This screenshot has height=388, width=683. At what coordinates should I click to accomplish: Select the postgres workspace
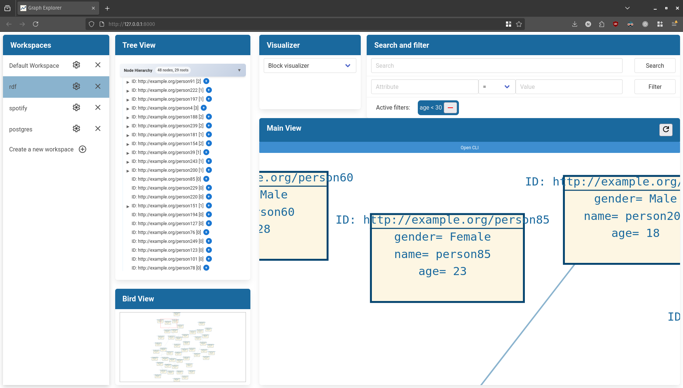(21, 129)
